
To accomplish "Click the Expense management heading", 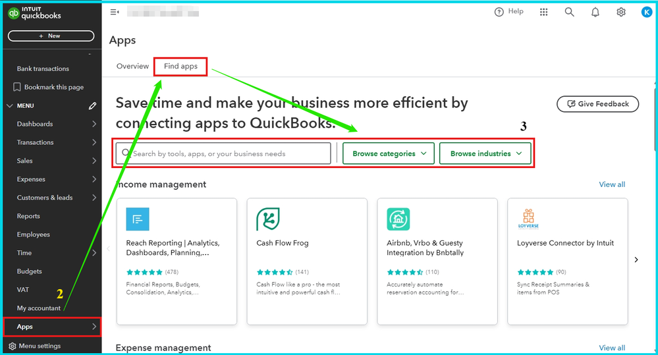I will pyautogui.click(x=163, y=348).
